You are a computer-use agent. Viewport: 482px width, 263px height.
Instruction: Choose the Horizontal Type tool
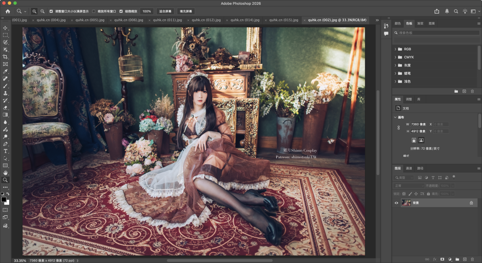[5, 151]
